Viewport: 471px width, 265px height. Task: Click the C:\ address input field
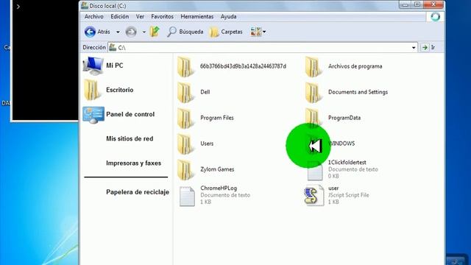[x=263, y=47]
